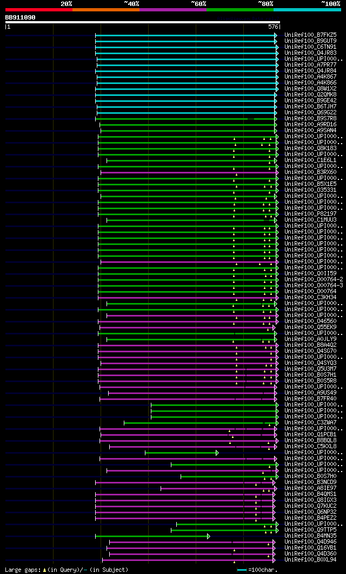346x574 pixels.
Task: Select hit UniRef100_O35331
Action: tap(311, 190)
